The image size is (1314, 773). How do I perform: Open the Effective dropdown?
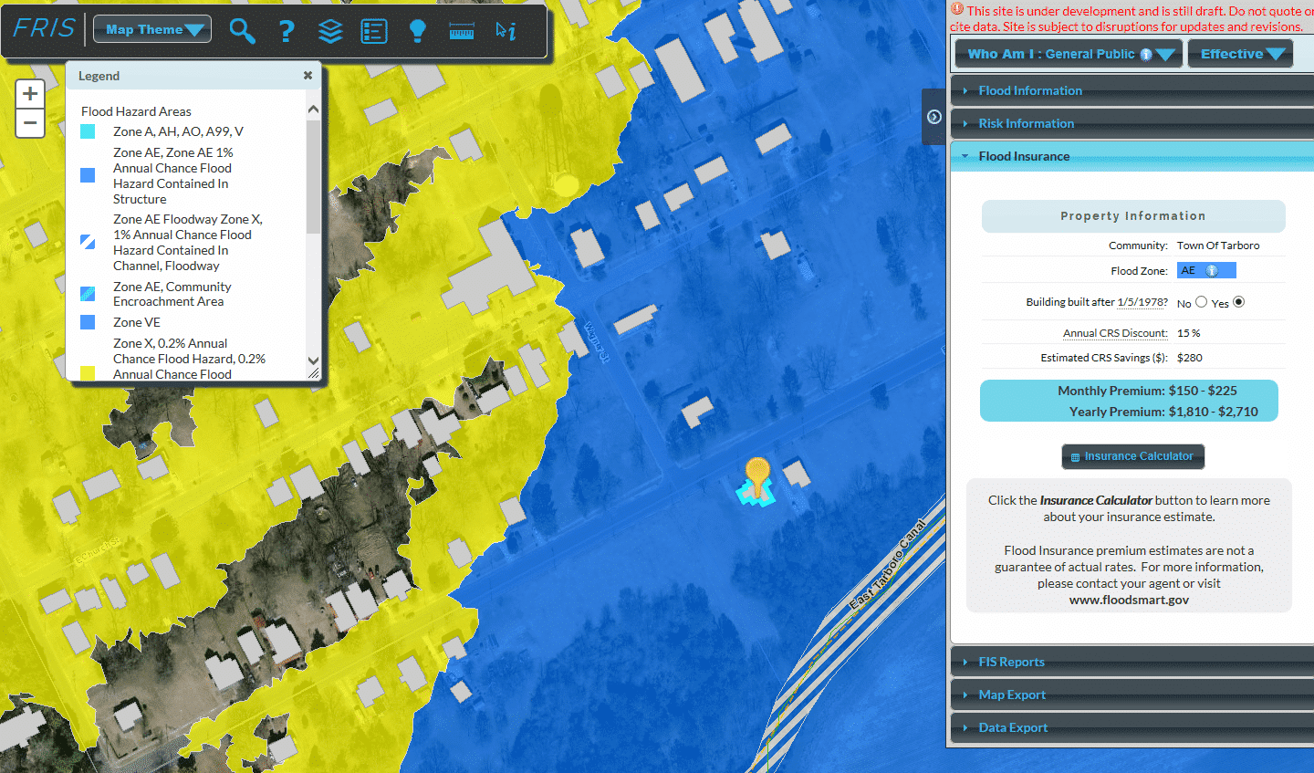[x=1240, y=53]
